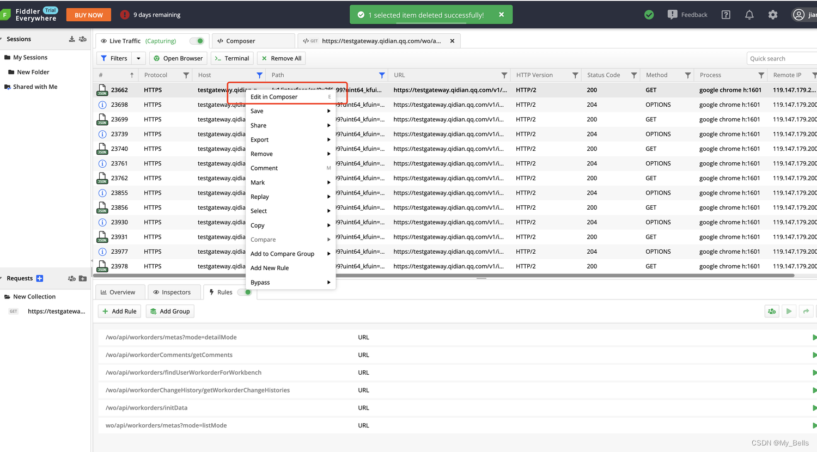Click the green execute rules play button
The width and height of the screenshot is (817, 452).
tap(789, 311)
